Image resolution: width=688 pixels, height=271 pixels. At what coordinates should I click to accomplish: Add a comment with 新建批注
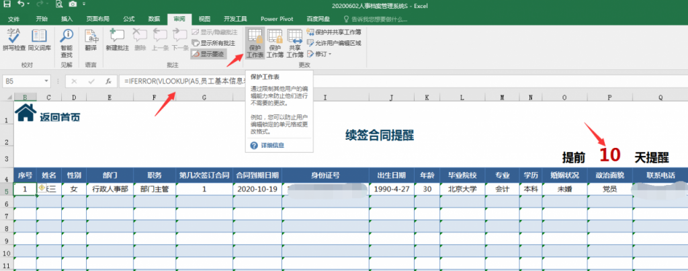118,40
